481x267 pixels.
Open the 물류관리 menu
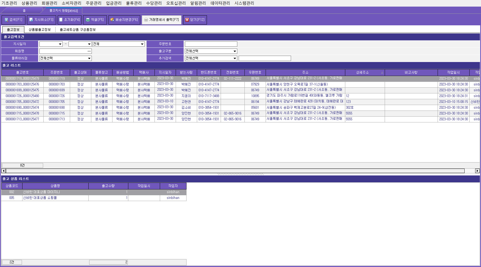134,3
